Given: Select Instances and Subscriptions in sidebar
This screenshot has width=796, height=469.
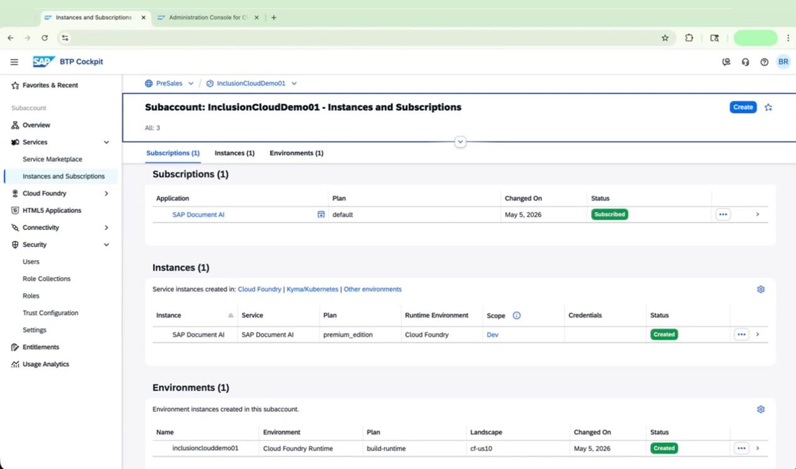Looking at the screenshot, I should (63, 176).
